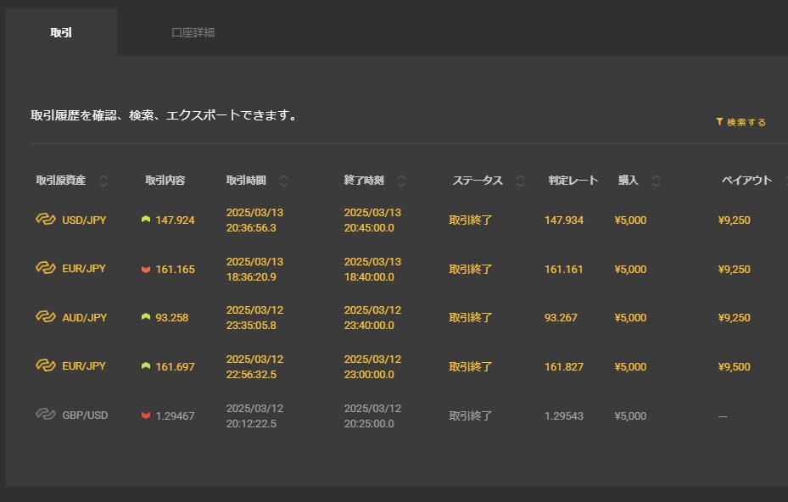Screen dimensions: 788x502
Task: Click the 購入 header label
Action: (x=629, y=181)
